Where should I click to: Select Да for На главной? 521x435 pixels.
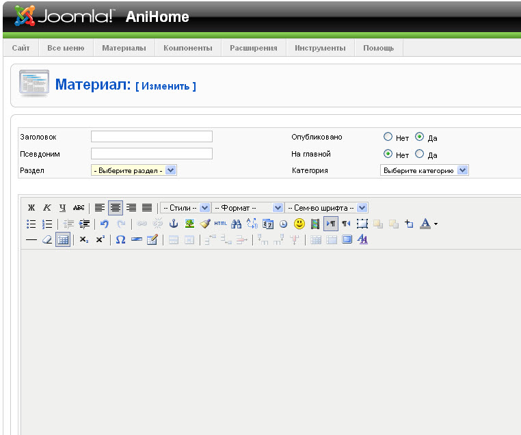[x=419, y=155]
